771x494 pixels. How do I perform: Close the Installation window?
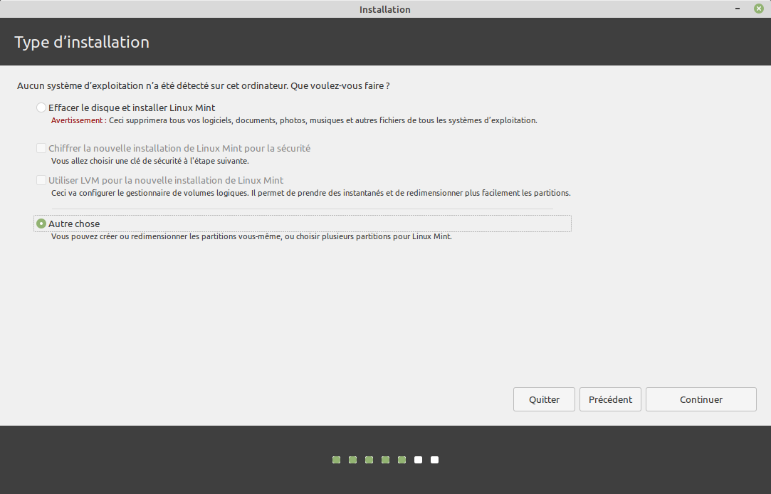(x=758, y=9)
